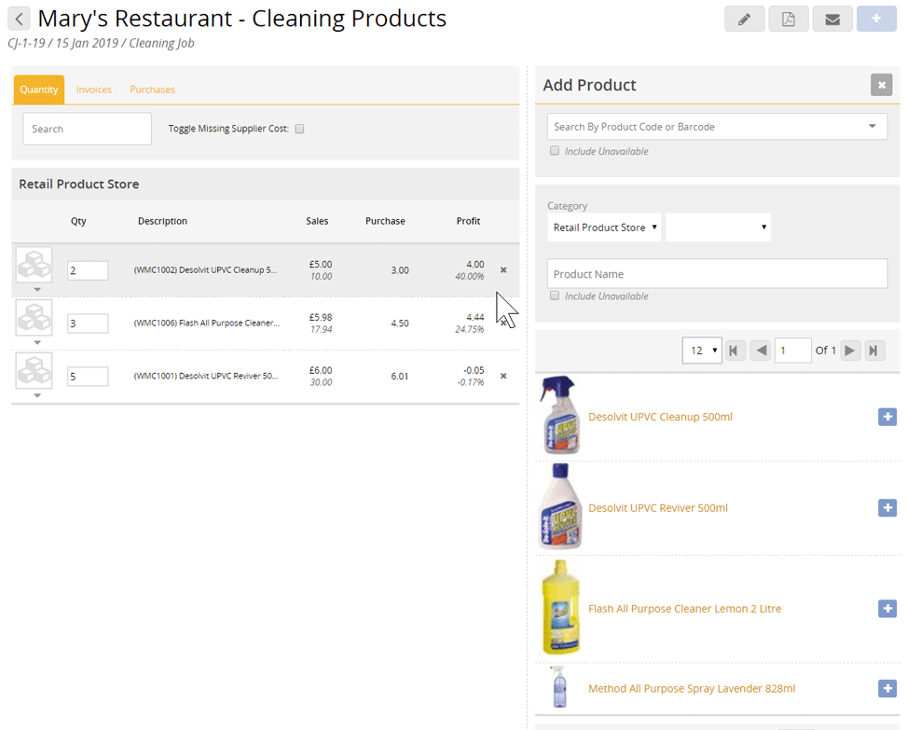This screenshot has height=730, width=907.
Task: Expand the WMC1001 row arrow
Action: [37, 395]
